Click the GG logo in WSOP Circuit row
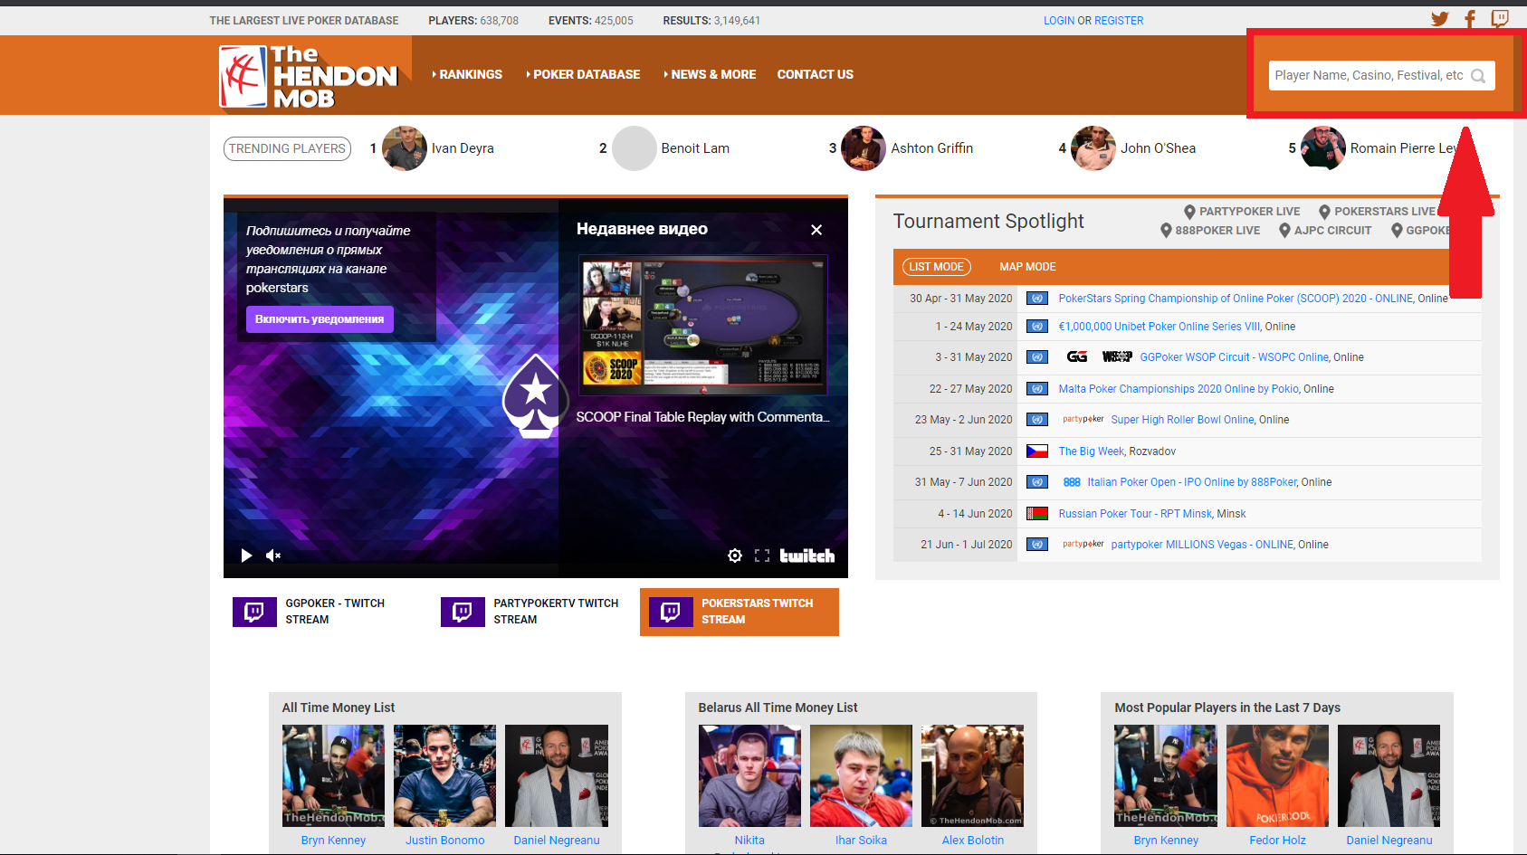This screenshot has width=1527, height=855. [1076, 357]
